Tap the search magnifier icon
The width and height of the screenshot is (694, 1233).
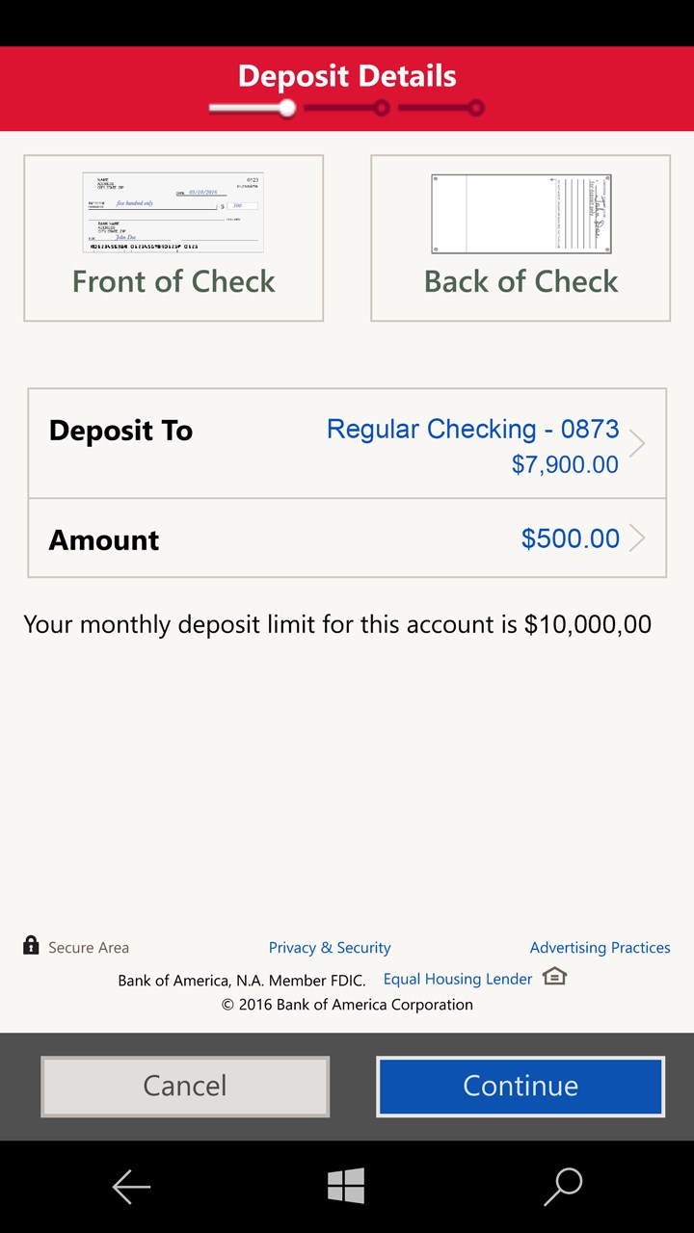coord(563,1187)
